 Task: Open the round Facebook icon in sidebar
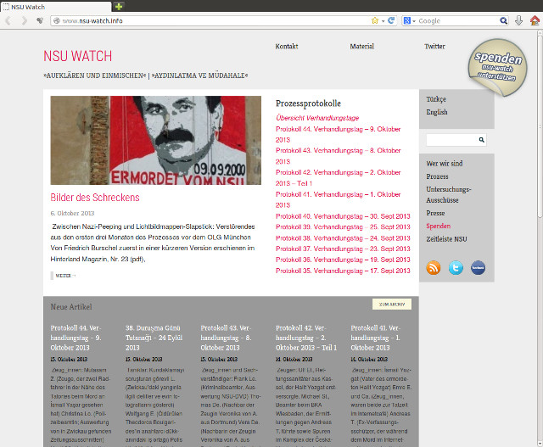click(x=478, y=268)
